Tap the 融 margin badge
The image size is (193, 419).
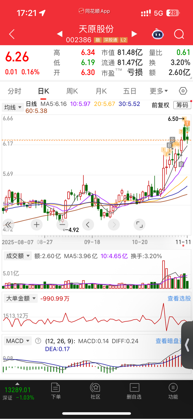tap(98, 40)
